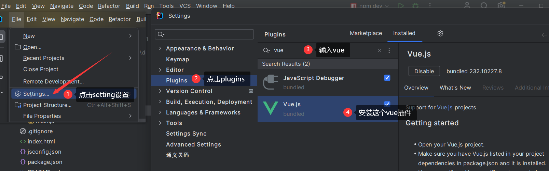
Task: Click the magnifier icon in plugin search
Action: pos(266,50)
